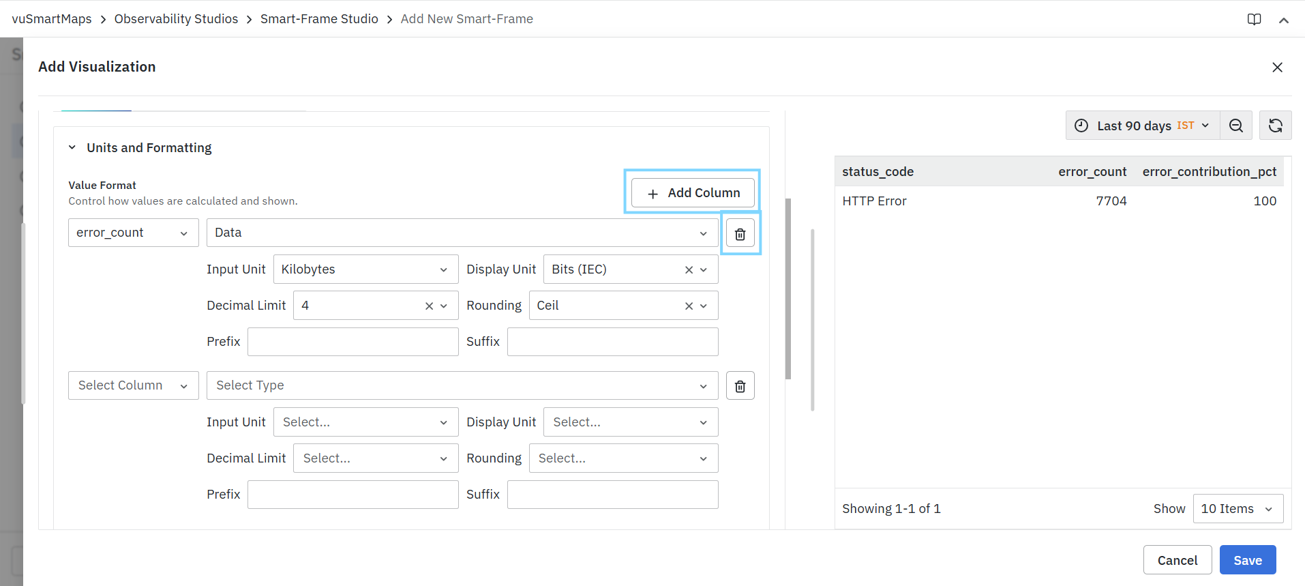Click the Add New Smart-Frame breadcrumb
Viewport: 1305px width, 586px height.
(467, 19)
